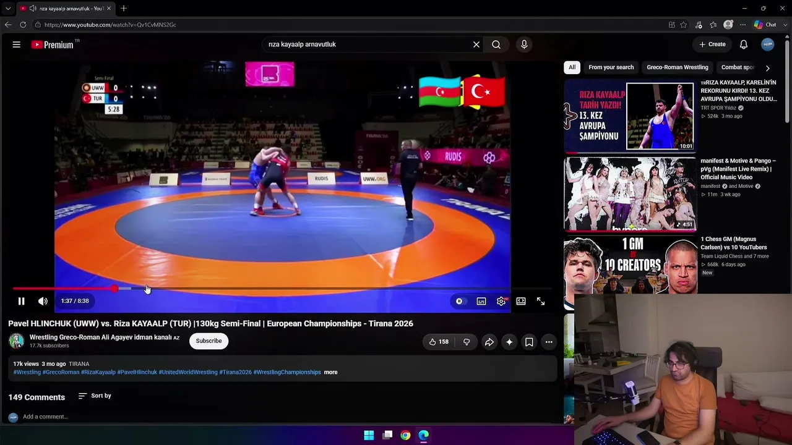Viewport: 792px width, 445px height.
Task: Clear the search box with X
Action: pyautogui.click(x=476, y=44)
